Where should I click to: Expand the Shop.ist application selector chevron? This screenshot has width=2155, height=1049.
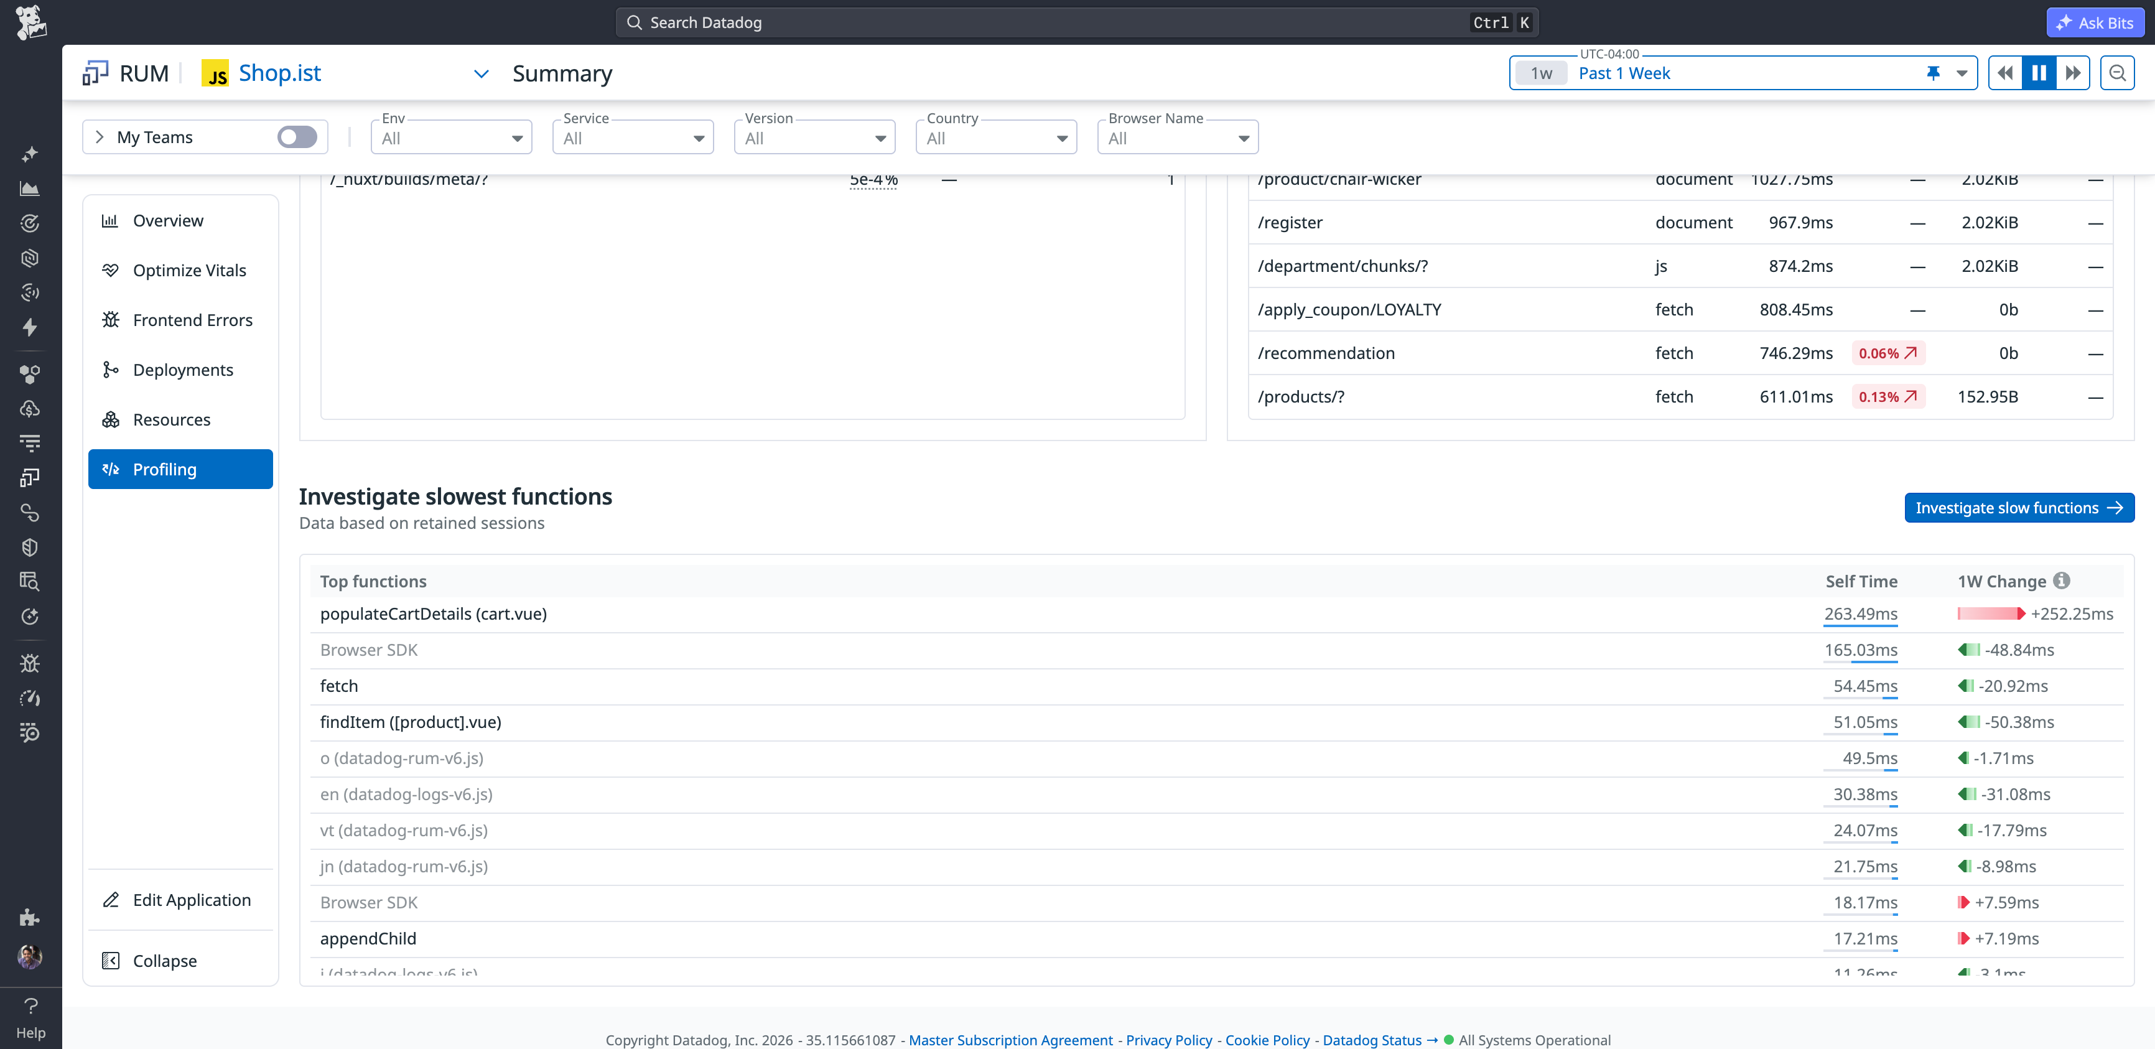click(481, 73)
